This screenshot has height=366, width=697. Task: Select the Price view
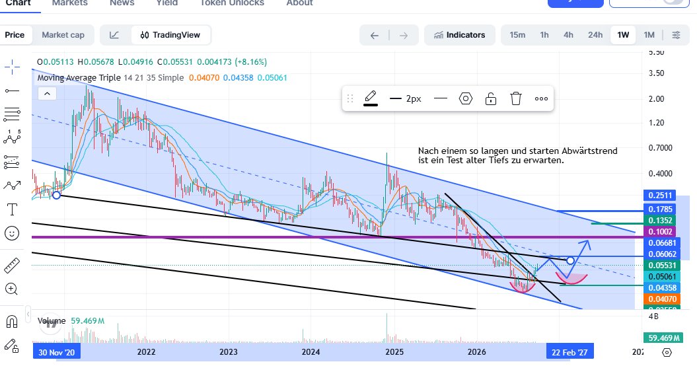click(x=15, y=35)
